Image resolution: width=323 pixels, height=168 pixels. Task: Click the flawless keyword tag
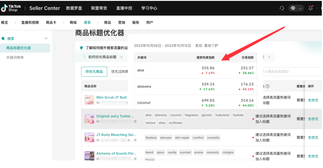point(151,138)
